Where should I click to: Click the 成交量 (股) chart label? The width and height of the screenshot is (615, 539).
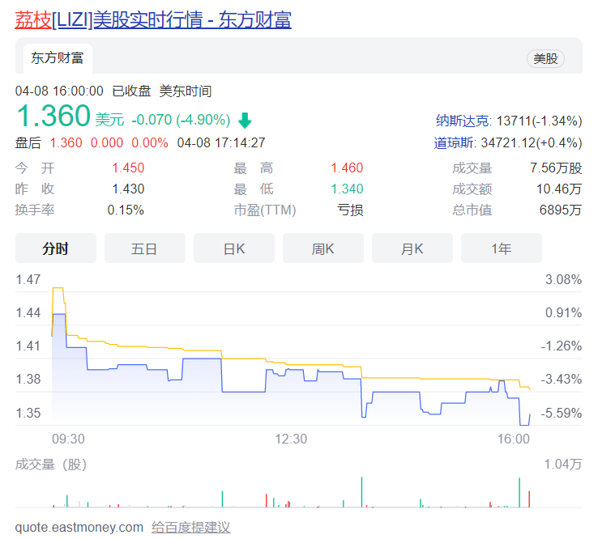coord(51,465)
